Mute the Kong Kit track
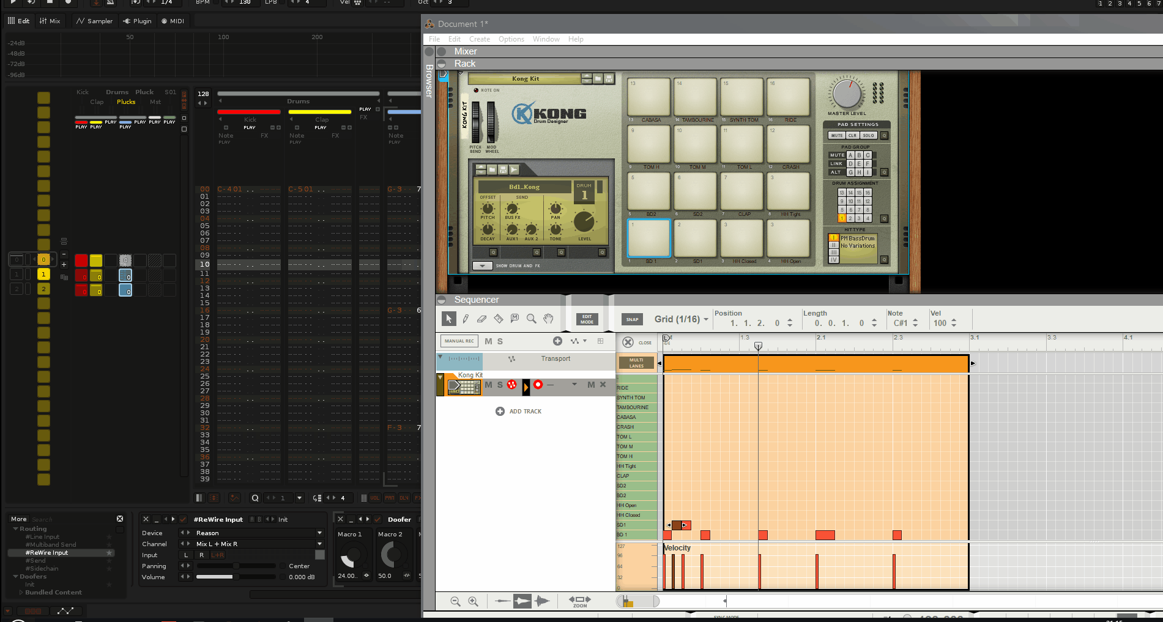This screenshot has width=1163, height=622. pos(488,385)
